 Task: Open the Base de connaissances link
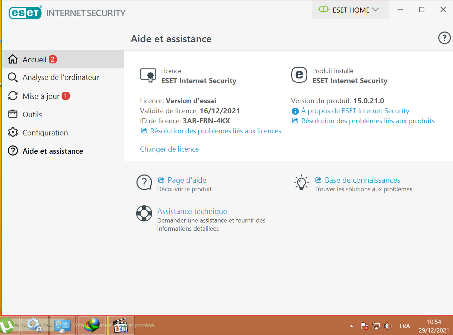[362, 180]
